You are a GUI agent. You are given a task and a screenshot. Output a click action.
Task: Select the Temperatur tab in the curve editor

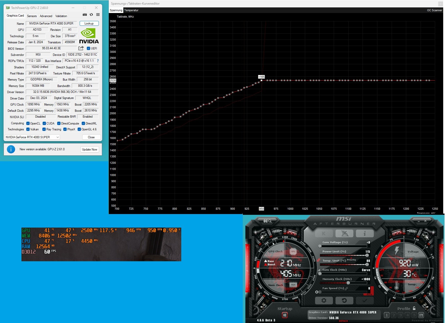tap(131, 10)
